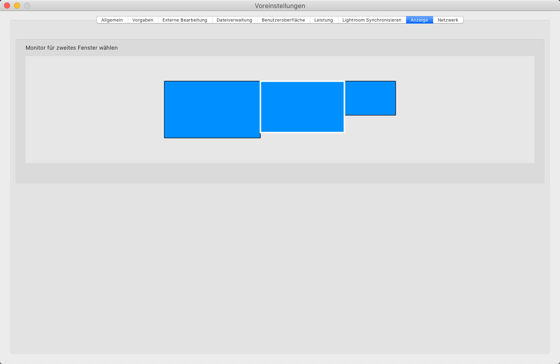560x364 pixels.
Task: Click empty space left of the monitor rectangles
Action: tap(95, 109)
